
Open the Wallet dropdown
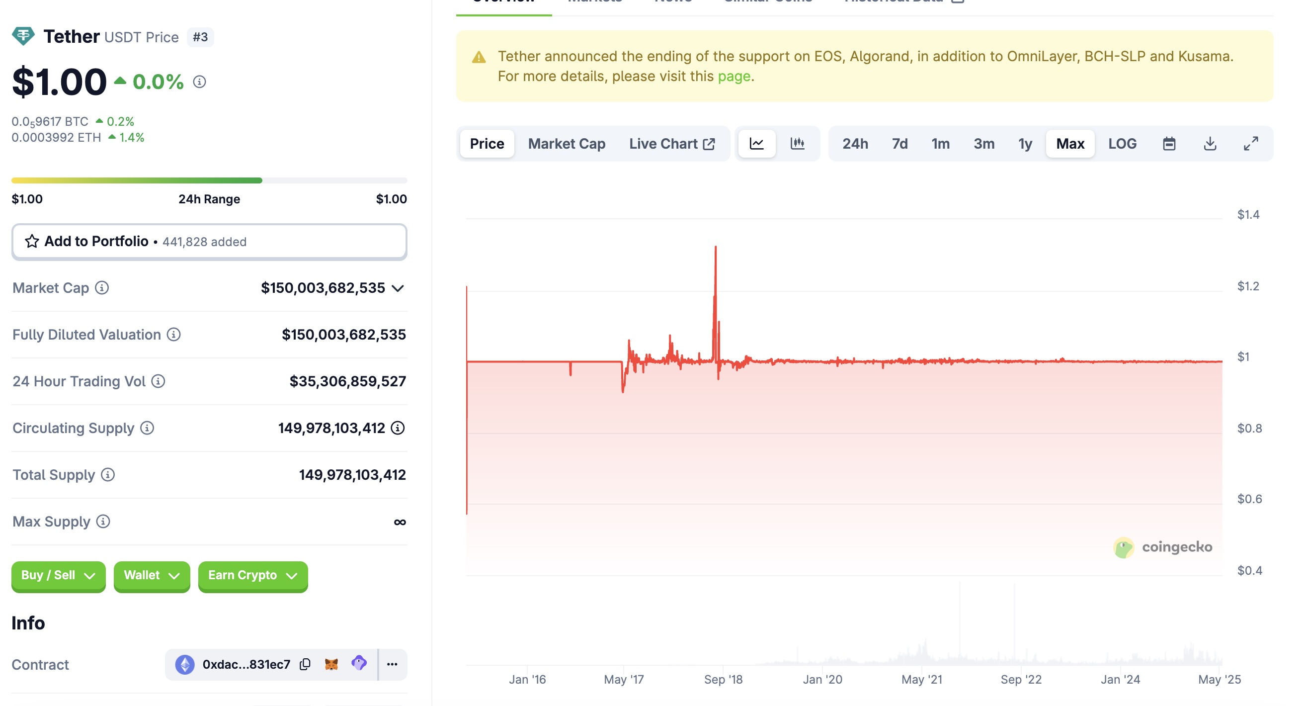click(x=152, y=575)
